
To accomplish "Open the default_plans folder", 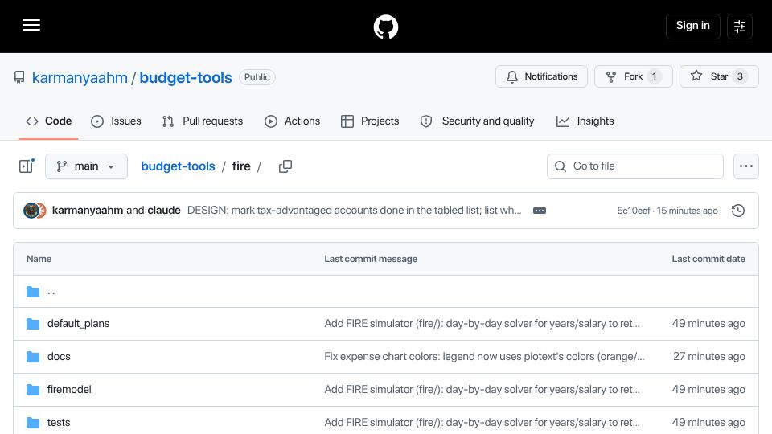I will pos(78,324).
